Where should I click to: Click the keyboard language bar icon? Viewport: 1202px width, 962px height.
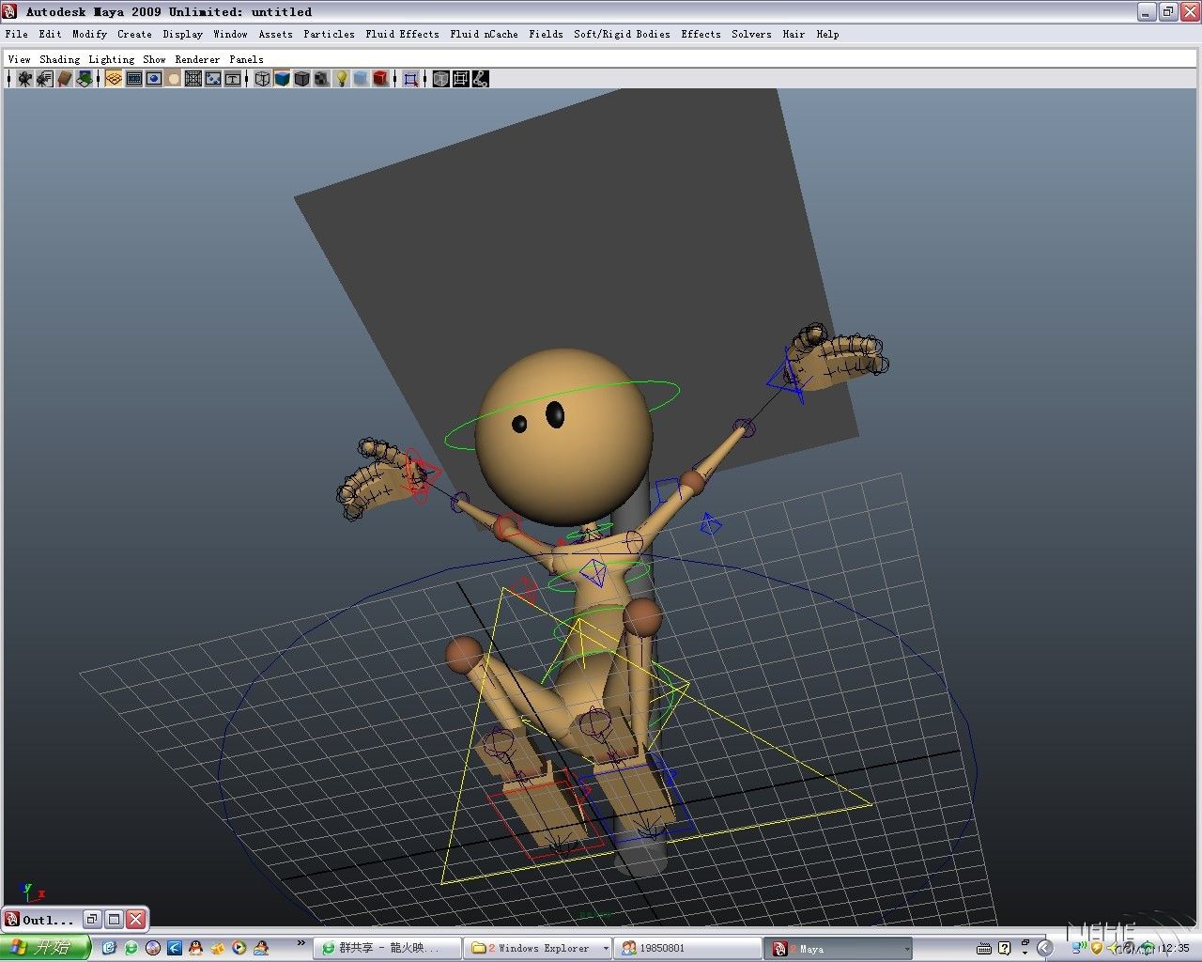pos(983,948)
